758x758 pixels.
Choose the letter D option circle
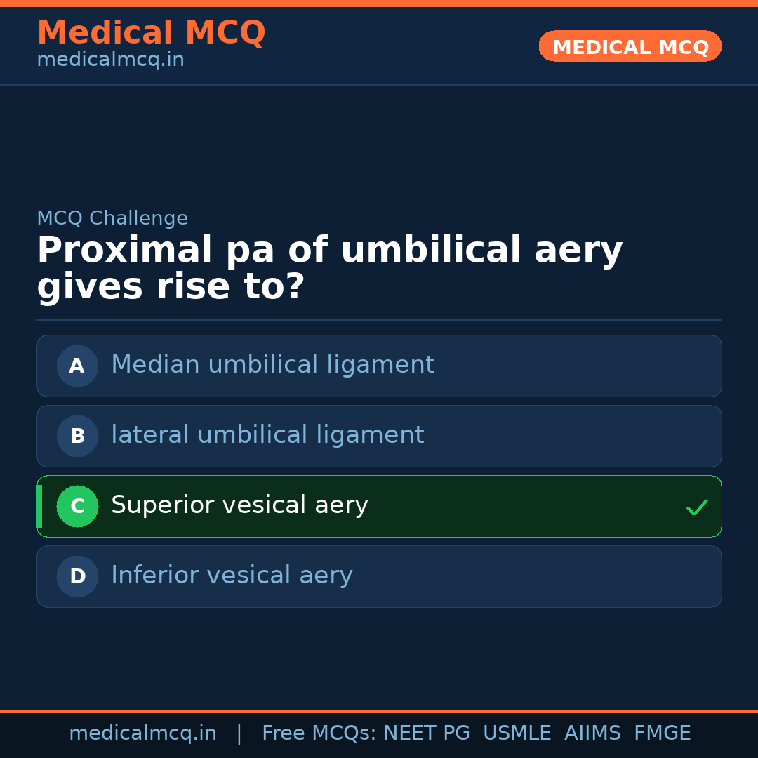click(77, 576)
